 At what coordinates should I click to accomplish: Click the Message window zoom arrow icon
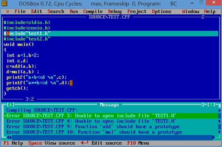click(211, 105)
